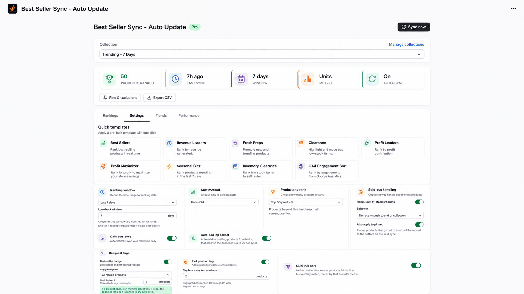Click the Pins & exclusions button
The height and width of the screenshot is (294, 524).
120,97
